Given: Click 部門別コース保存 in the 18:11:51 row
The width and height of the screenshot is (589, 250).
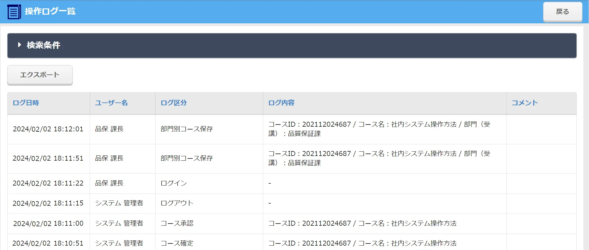Looking at the screenshot, I should coord(187,158).
